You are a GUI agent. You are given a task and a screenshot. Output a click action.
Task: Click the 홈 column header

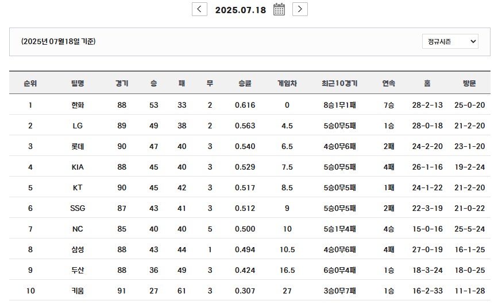[x=427, y=83]
